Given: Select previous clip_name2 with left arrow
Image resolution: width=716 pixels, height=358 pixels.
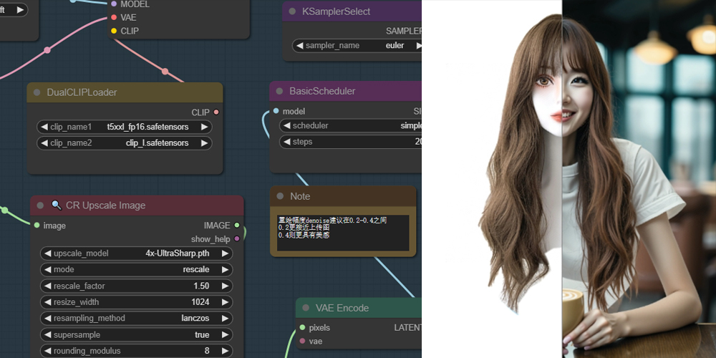Looking at the screenshot, I should 44,143.
